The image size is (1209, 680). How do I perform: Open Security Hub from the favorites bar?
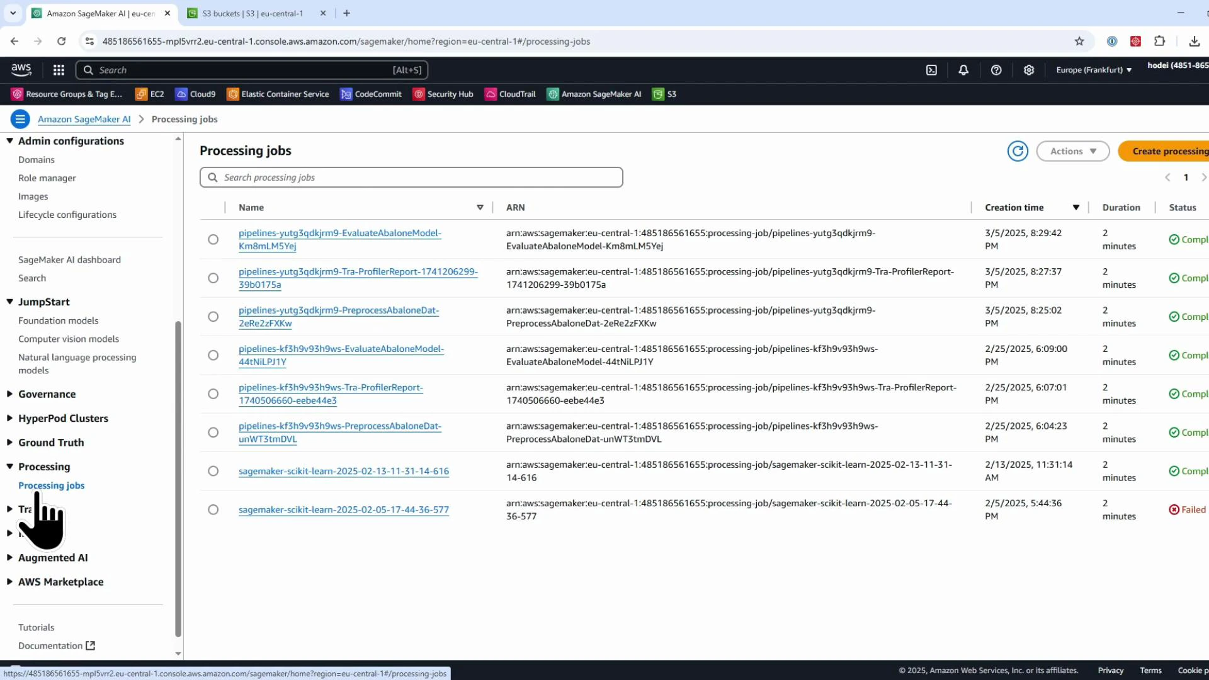tap(443, 94)
